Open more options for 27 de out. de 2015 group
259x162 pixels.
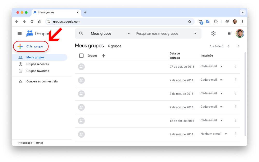236,66
